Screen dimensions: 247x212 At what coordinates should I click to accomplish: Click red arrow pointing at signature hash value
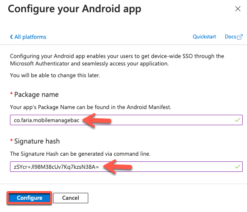118,167
